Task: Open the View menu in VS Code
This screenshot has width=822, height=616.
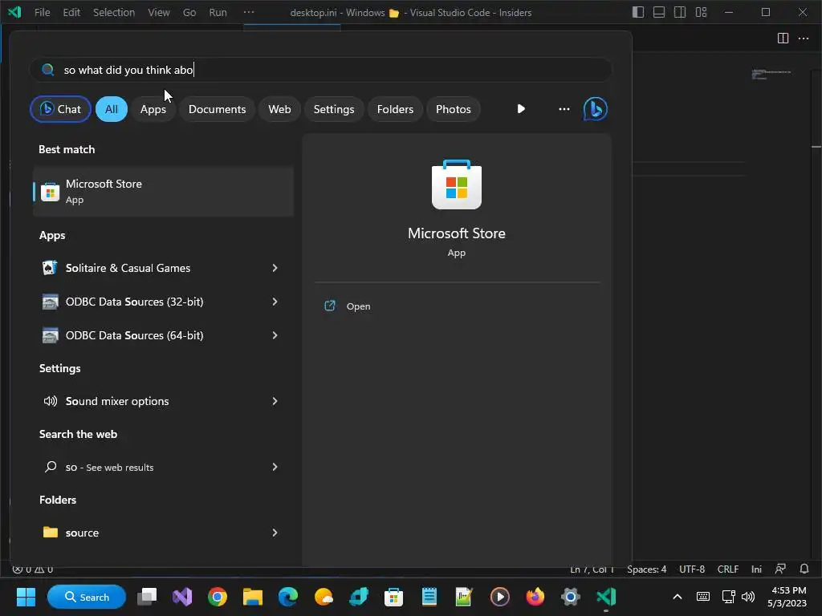Action: [158, 12]
